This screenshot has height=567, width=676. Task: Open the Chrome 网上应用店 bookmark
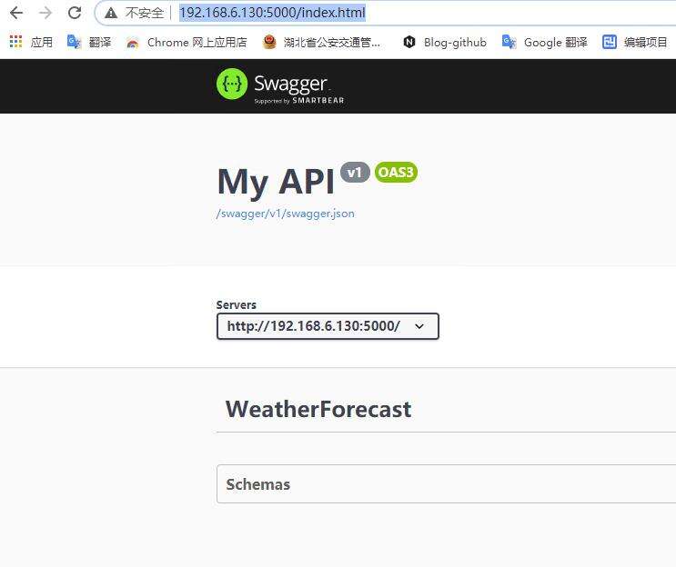click(187, 42)
